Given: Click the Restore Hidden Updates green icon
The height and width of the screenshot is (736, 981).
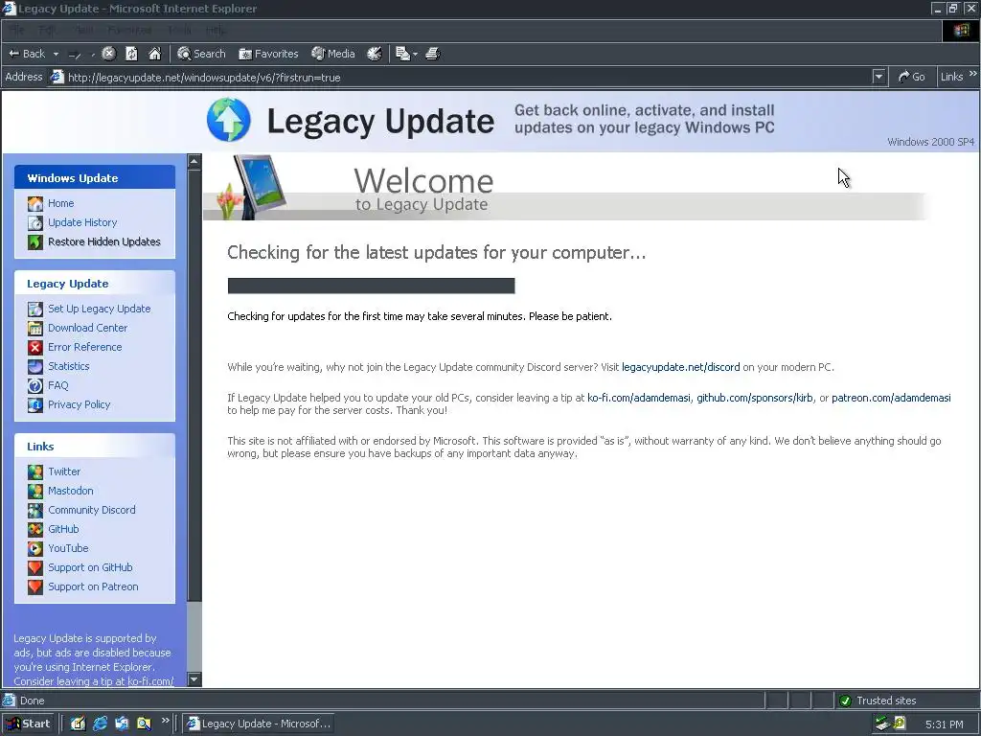Looking at the screenshot, I should (x=35, y=241).
